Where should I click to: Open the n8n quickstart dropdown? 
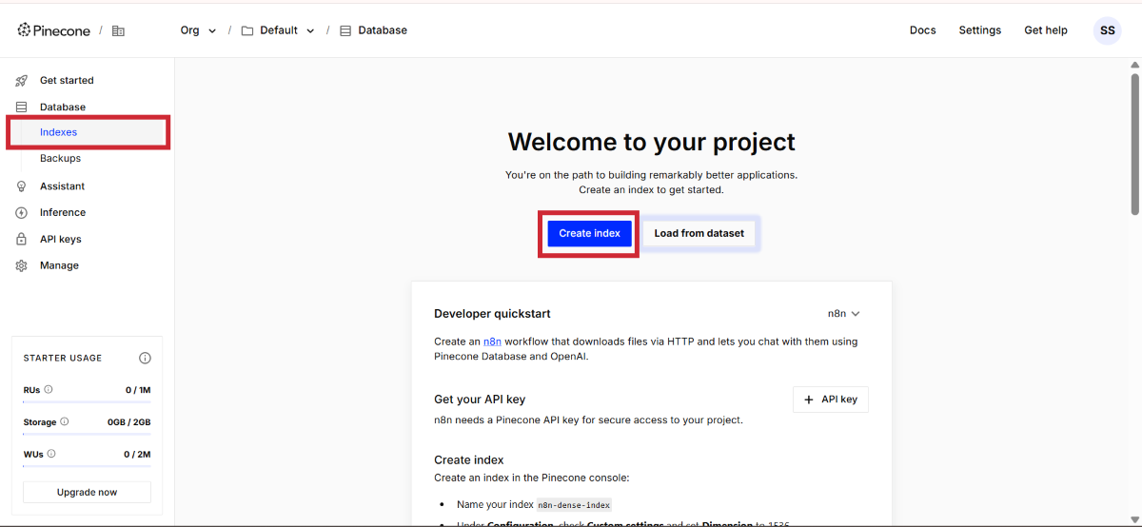(844, 314)
